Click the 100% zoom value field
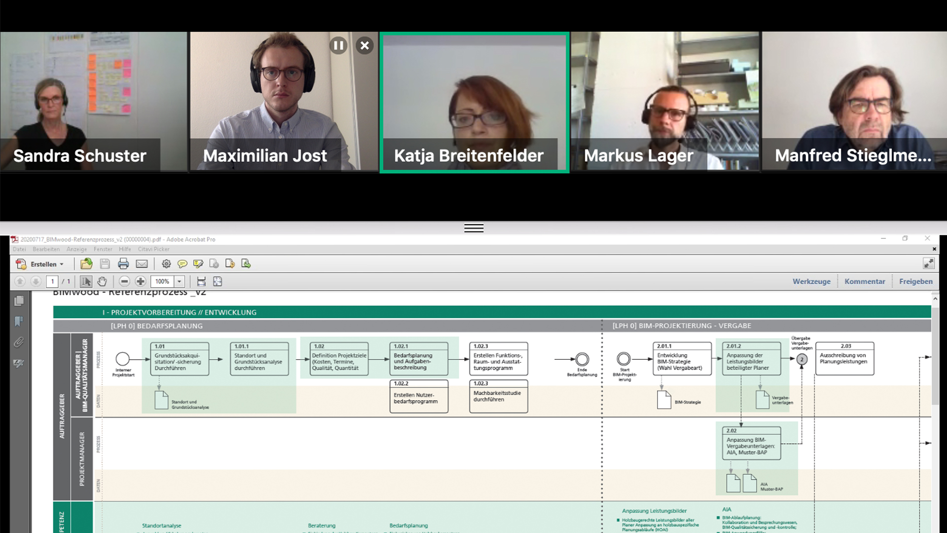947x533 pixels. click(x=162, y=281)
